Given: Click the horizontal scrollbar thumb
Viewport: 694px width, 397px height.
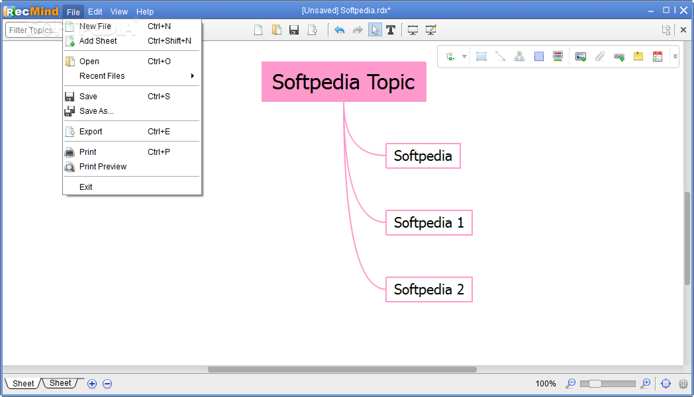Looking at the screenshot, I should (342, 370).
